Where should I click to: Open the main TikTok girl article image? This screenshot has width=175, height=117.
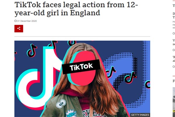pyautogui.click(x=82, y=79)
